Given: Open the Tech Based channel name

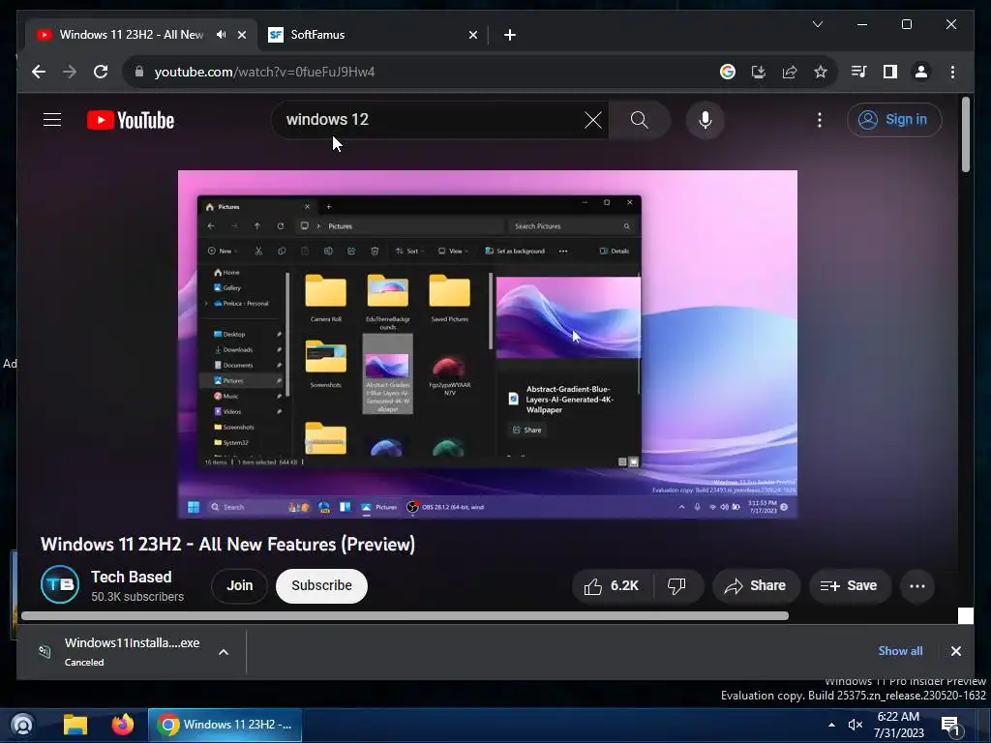Looking at the screenshot, I should (132, 577).
